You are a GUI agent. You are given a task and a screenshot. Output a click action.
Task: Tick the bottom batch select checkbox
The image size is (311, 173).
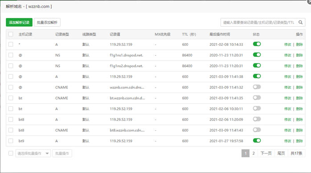click(x=11, y=153)
